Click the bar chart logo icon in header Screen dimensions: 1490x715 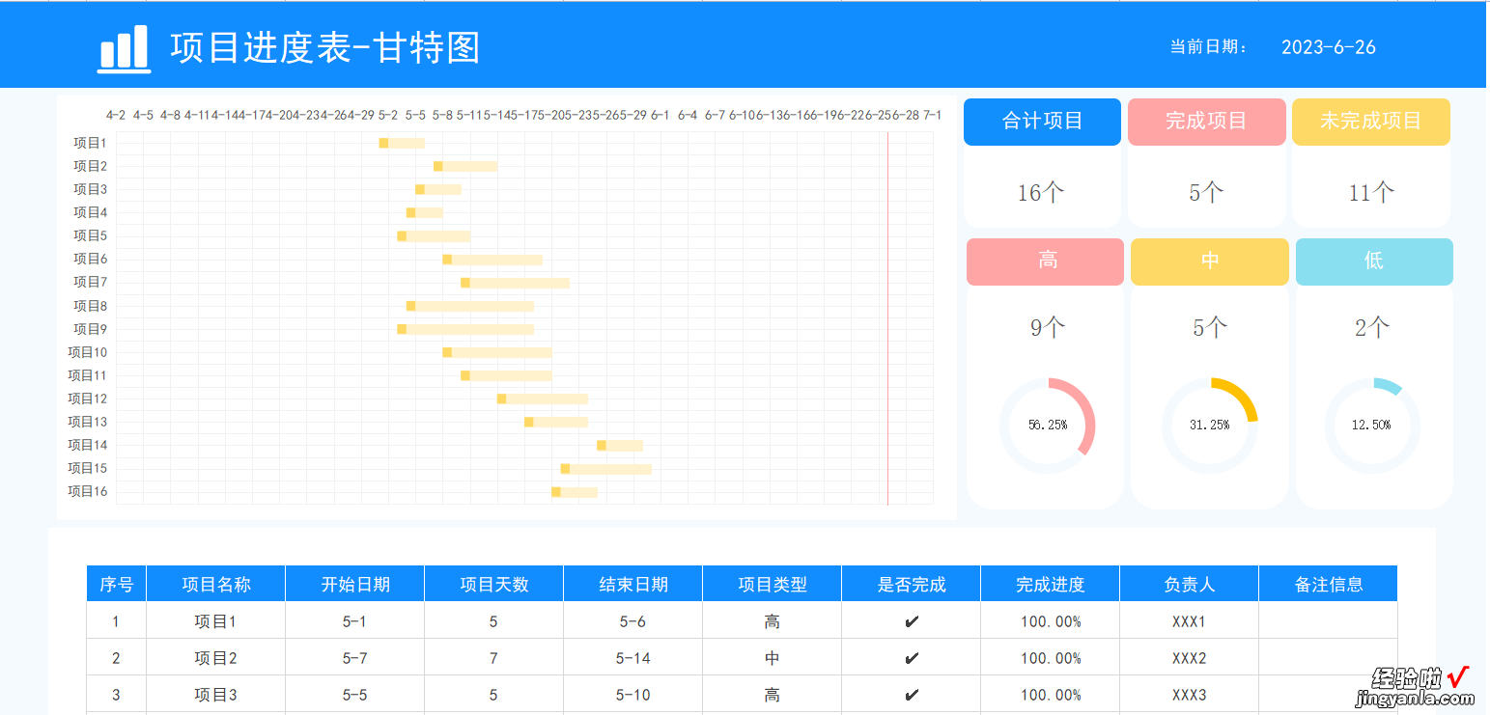click(125, 48)
